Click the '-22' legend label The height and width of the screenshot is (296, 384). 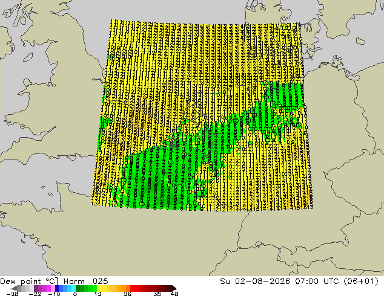(x=35, y=294)
